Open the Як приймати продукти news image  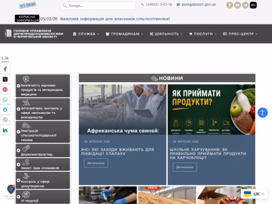click(x=211, y=109)
